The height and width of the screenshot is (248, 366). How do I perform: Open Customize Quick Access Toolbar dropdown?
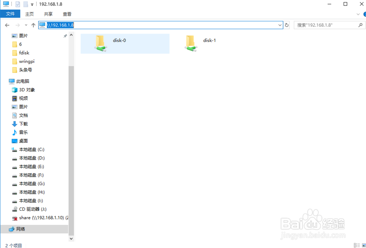[x=32, y=4]
